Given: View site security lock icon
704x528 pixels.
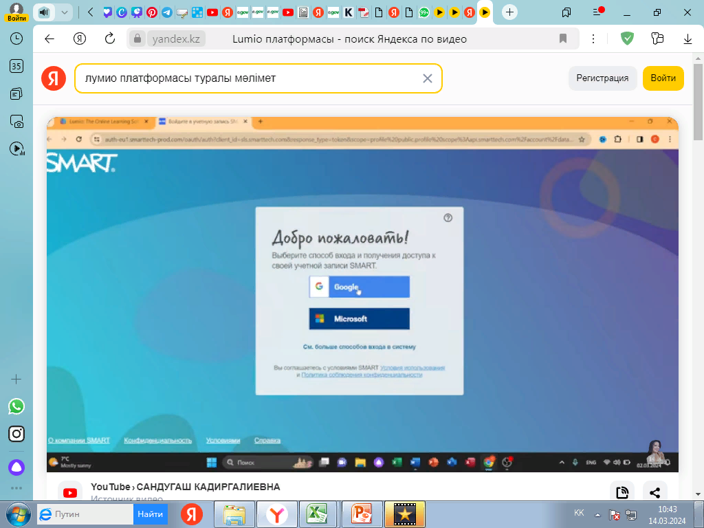Looking at the screenshot, I should pos(137,39).
